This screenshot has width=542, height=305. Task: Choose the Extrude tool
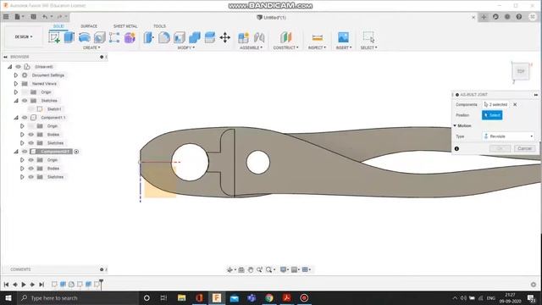point(69,37)
